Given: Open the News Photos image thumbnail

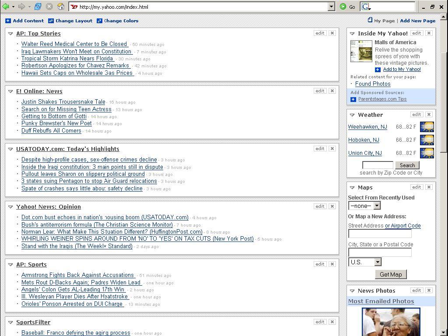Looking at the screenshot, I should 391,322.
